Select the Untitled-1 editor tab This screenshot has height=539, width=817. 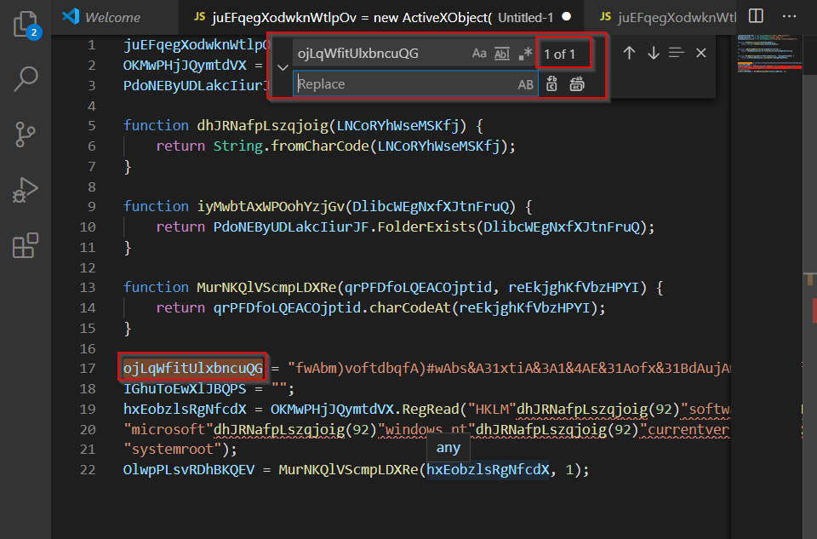(x=380, y=17)
